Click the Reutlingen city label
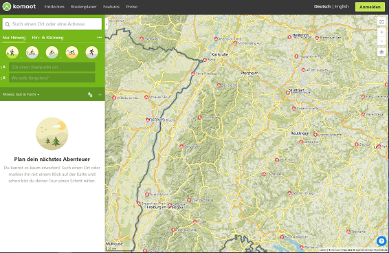This screenshot has height=253, width=389. coord(300,133)
